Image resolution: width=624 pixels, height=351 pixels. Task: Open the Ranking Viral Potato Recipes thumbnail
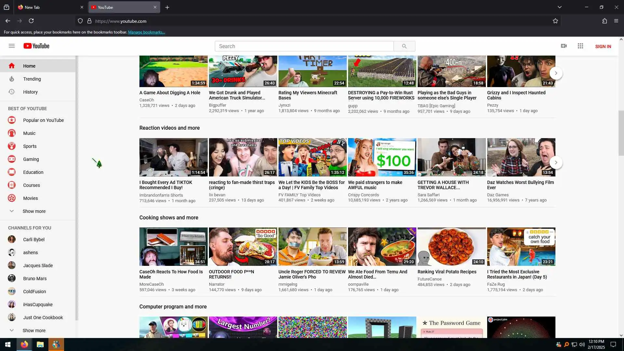point(451,246)
